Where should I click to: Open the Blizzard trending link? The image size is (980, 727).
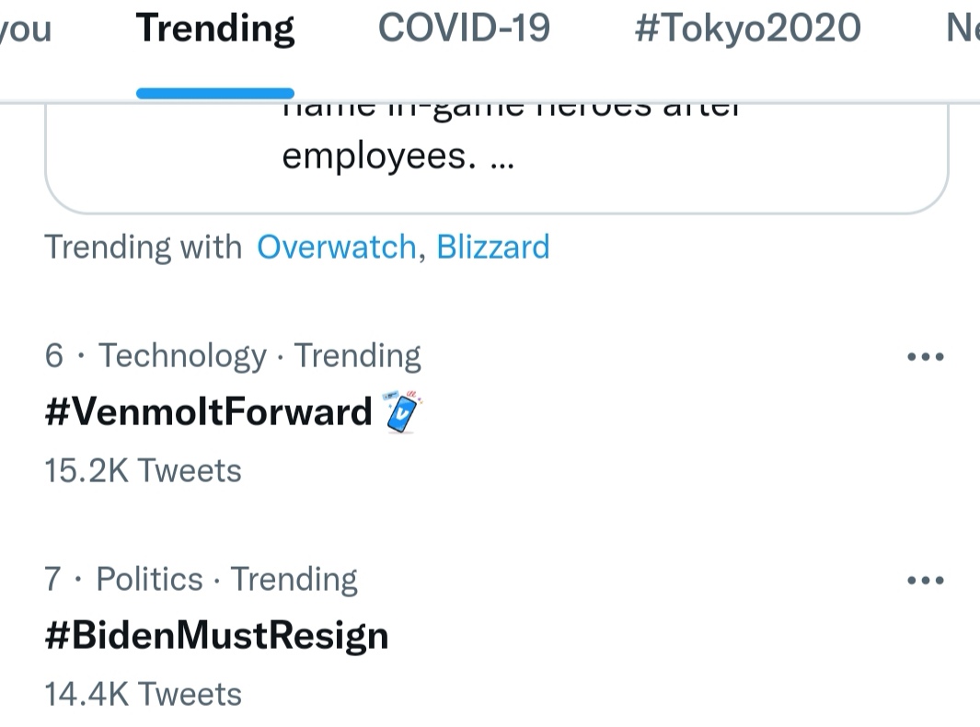493,247
